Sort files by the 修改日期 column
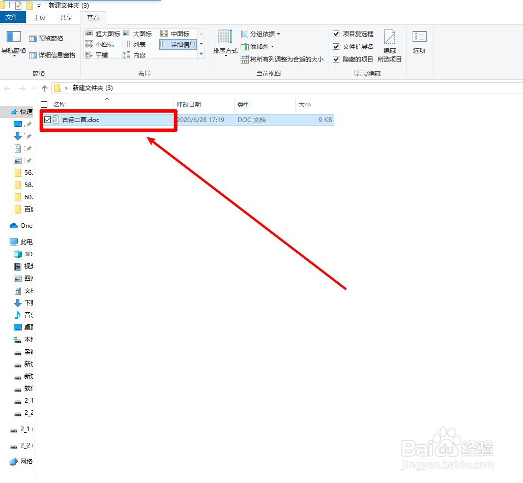523x483 pixels. pos(188,105)
